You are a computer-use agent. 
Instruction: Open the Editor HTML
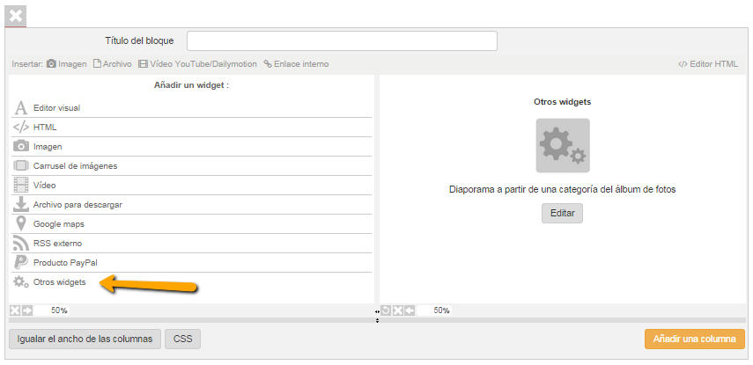[708, 64]
